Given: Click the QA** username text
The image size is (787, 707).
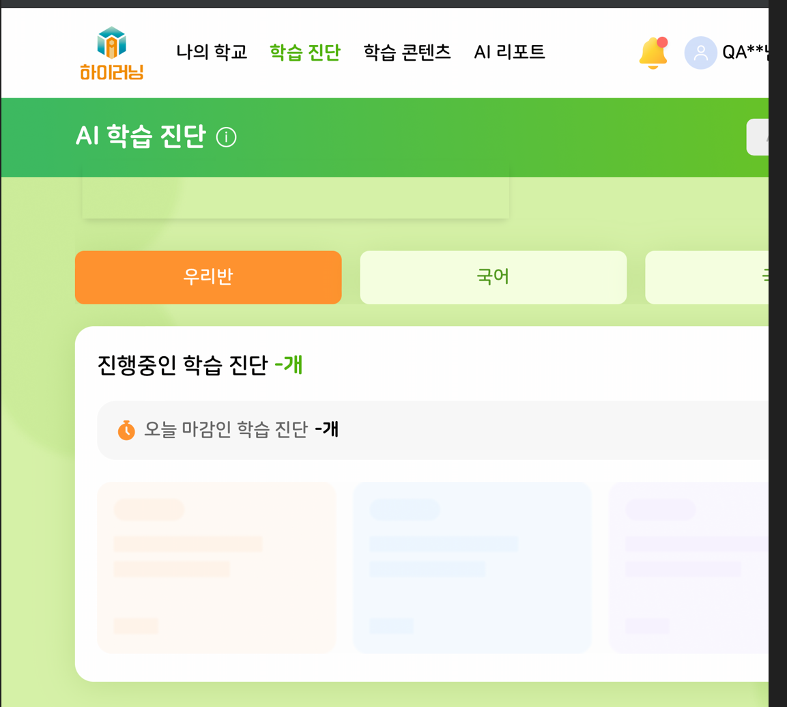Looking at the screenshot, I should pos(744,53).
